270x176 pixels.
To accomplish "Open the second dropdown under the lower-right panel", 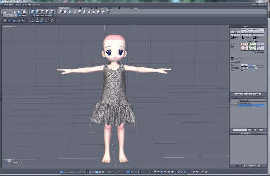I will (x=249, y=166).
